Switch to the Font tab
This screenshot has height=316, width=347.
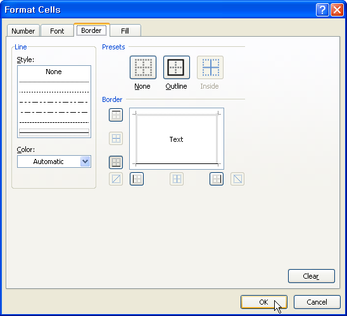(57, 31)
